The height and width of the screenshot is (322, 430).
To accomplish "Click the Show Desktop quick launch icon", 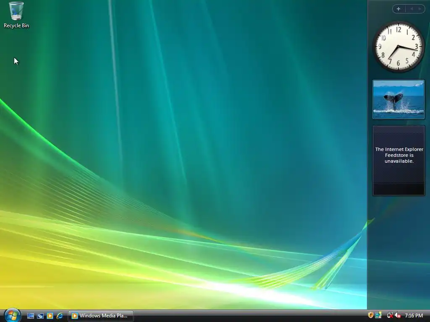I will (30, 316).
